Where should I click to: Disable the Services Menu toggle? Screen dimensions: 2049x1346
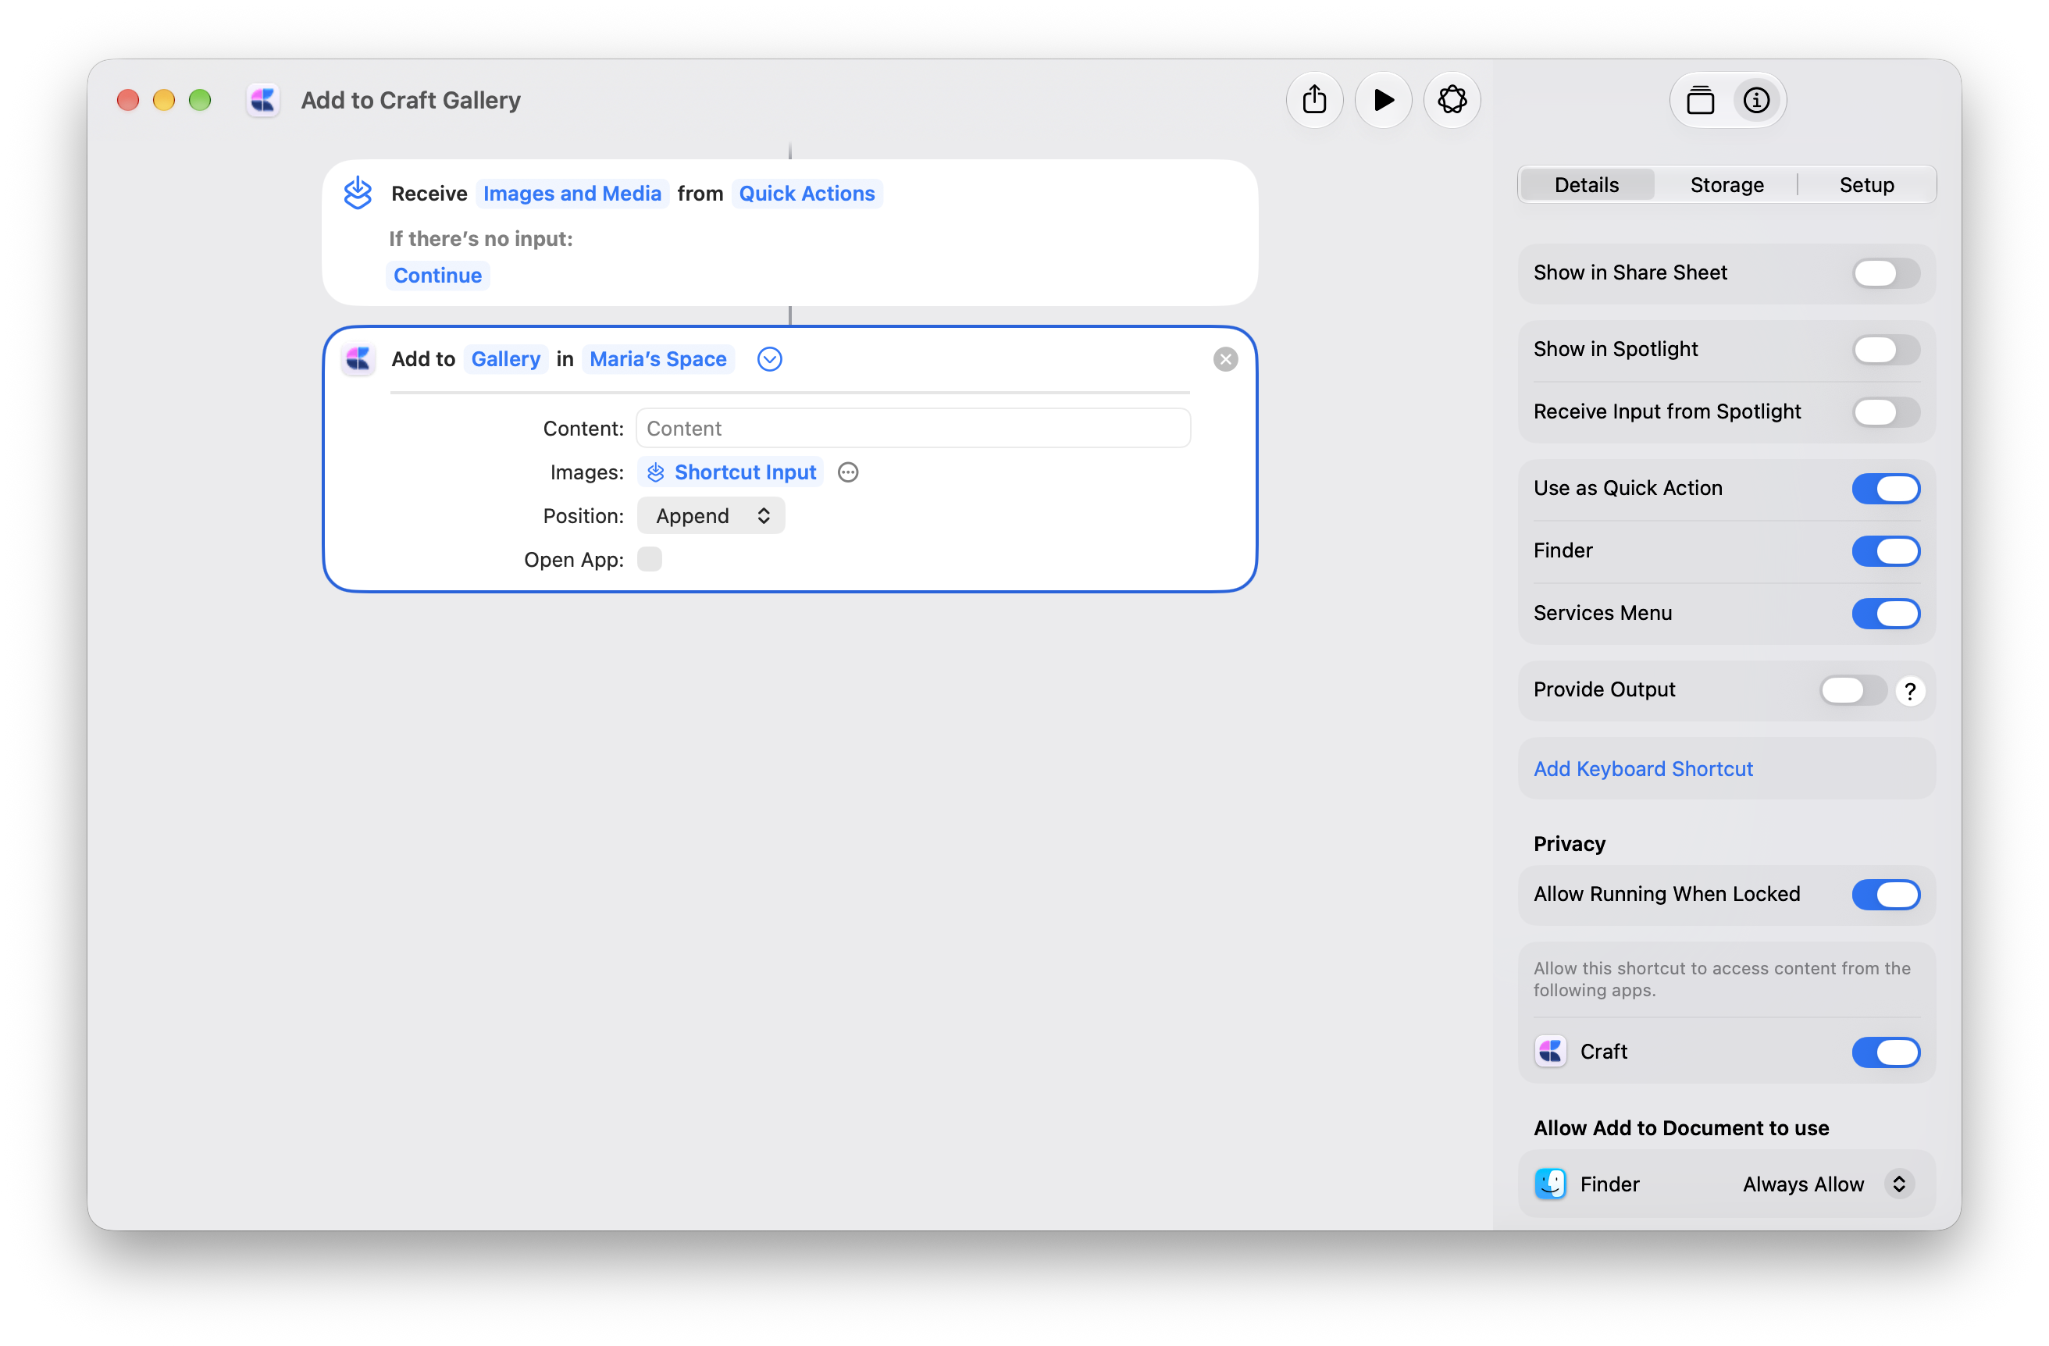[x=1886, y=613]
